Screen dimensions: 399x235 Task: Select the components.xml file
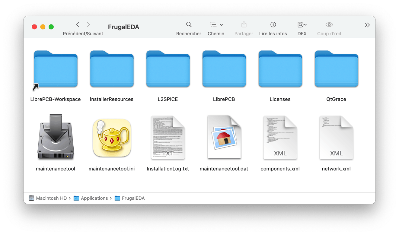pos(280,138)
